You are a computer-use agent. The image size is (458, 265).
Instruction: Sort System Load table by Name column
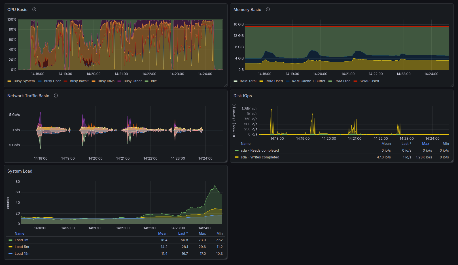coord(20,234)
